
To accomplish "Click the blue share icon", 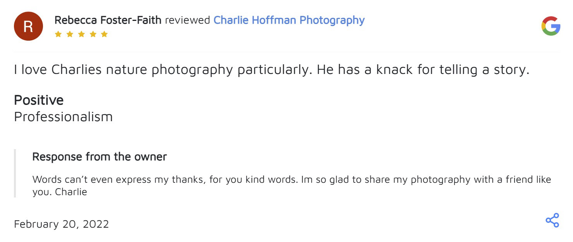I will click(552, 220).
